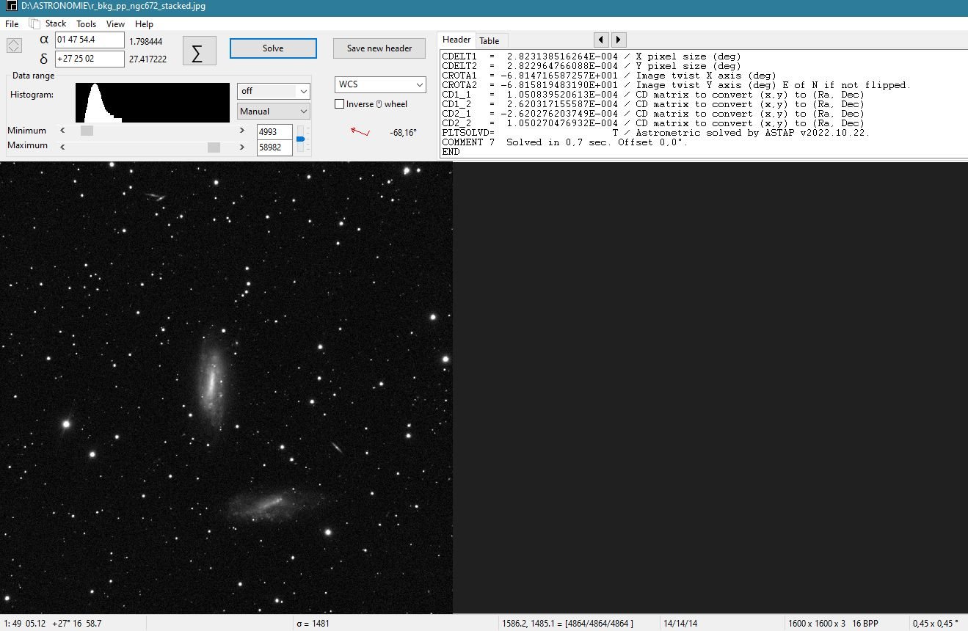This screenshot has width=968, height=631.
Task: Switch to the Table tab
Action: pyautogui.click(x=489, y=40)
